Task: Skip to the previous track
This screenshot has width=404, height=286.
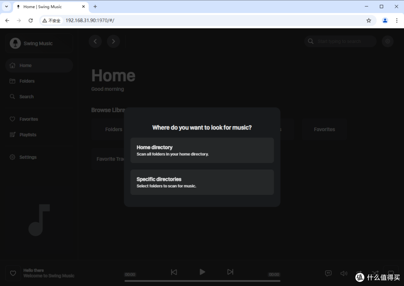Action: 174,272
